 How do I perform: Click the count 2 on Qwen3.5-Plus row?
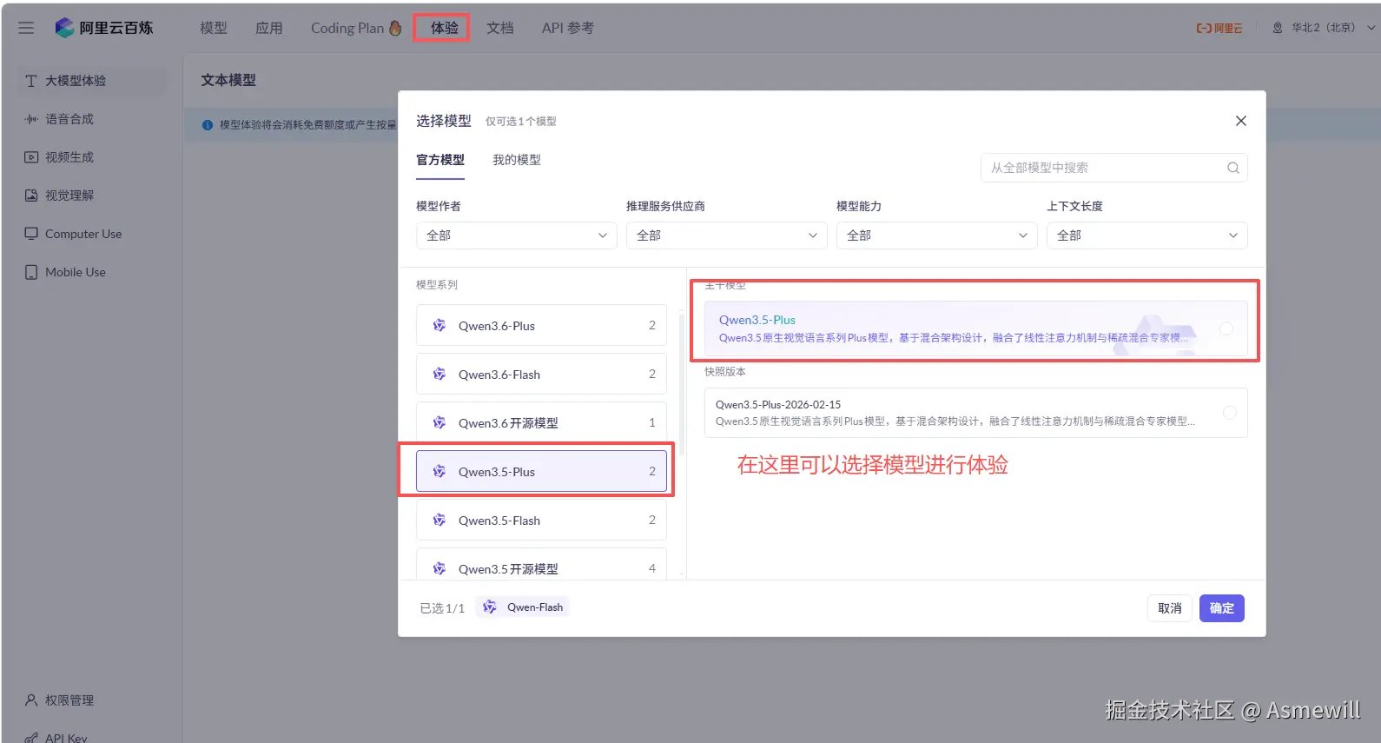[x=652, y=472]
